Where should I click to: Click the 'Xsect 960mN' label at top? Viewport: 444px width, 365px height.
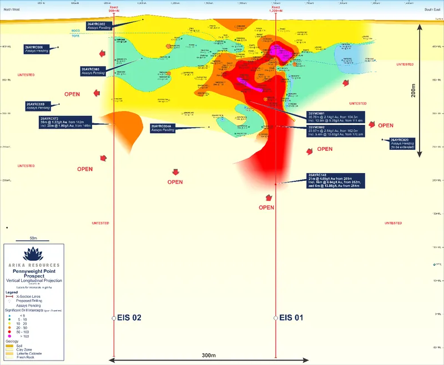pyautogui.click(x=114, y=9)
